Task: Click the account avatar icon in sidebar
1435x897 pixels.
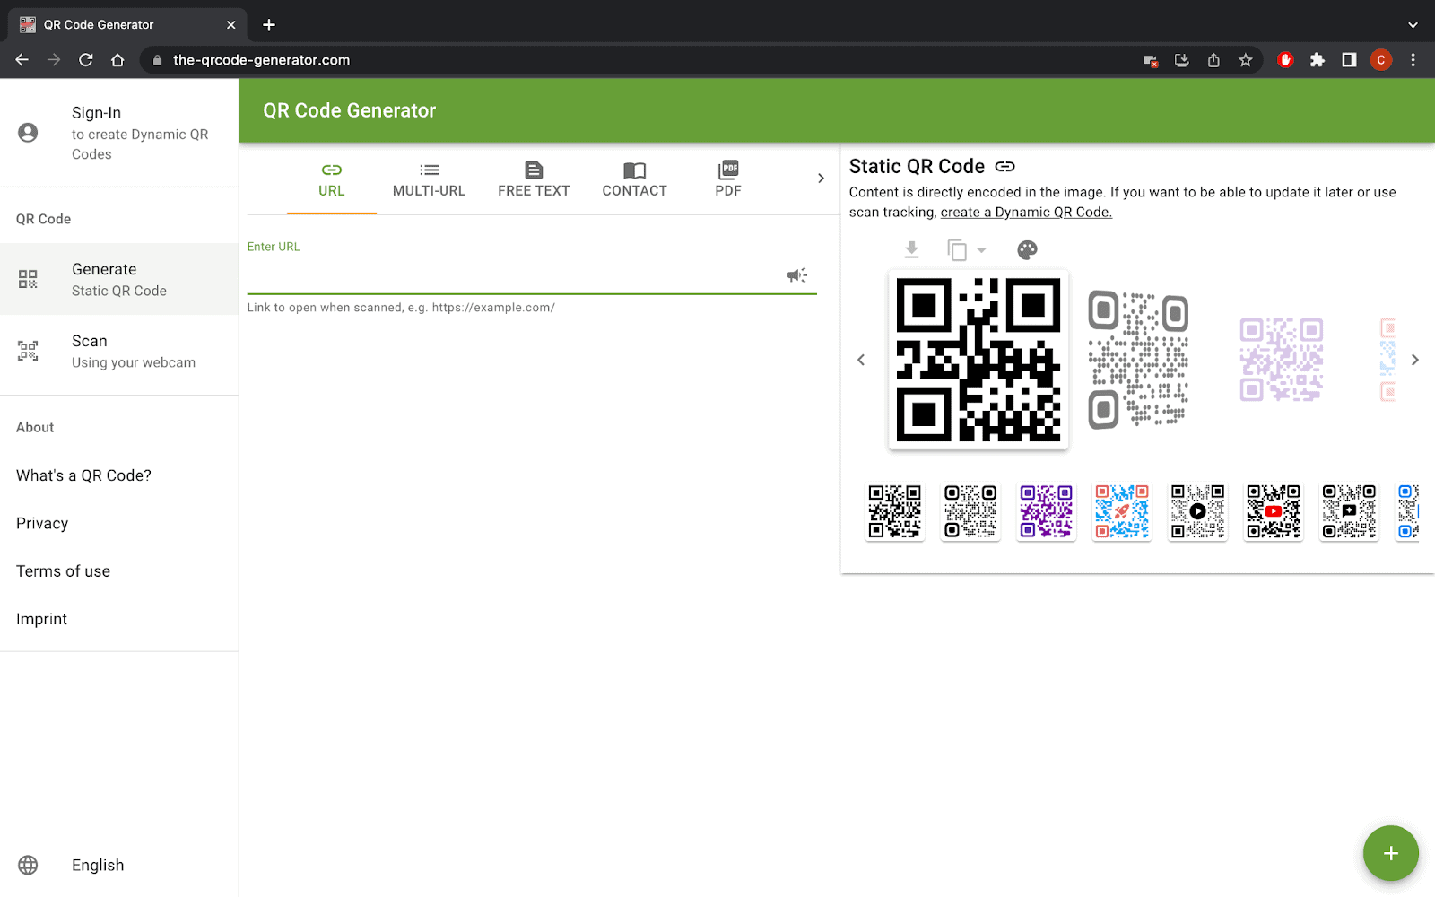Action: 28,133
